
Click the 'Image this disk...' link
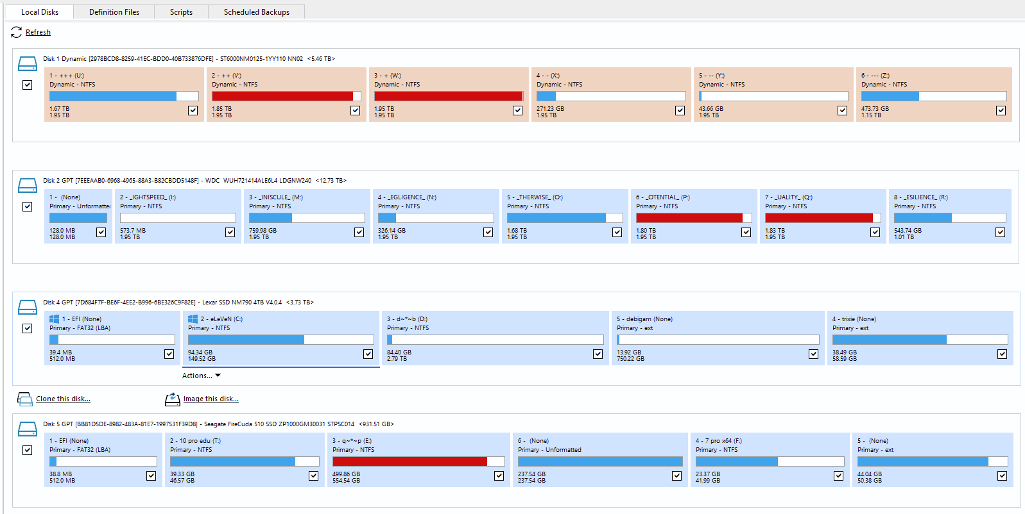[211, 399]
